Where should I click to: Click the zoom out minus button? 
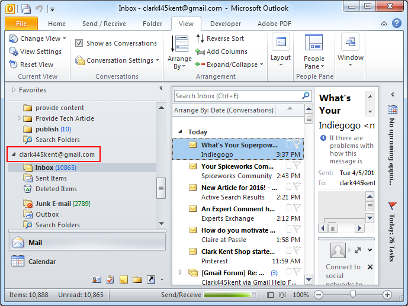click(x=319, y=295)
